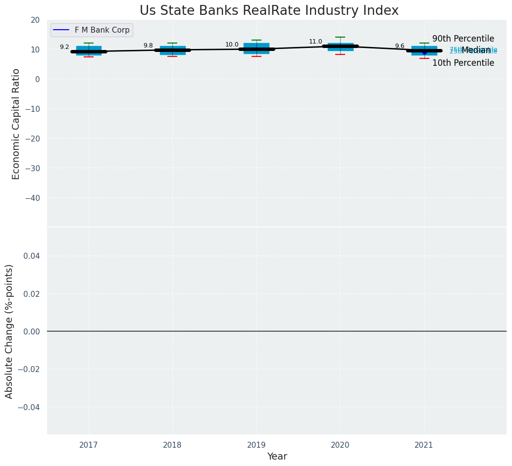Click the Economic Capital Ratio axis label
The image size is (512, 466).
coord(16,124)
